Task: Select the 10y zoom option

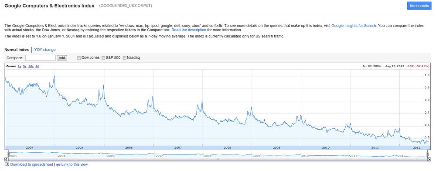Action: pyautogui.click(x=31, y=66)
